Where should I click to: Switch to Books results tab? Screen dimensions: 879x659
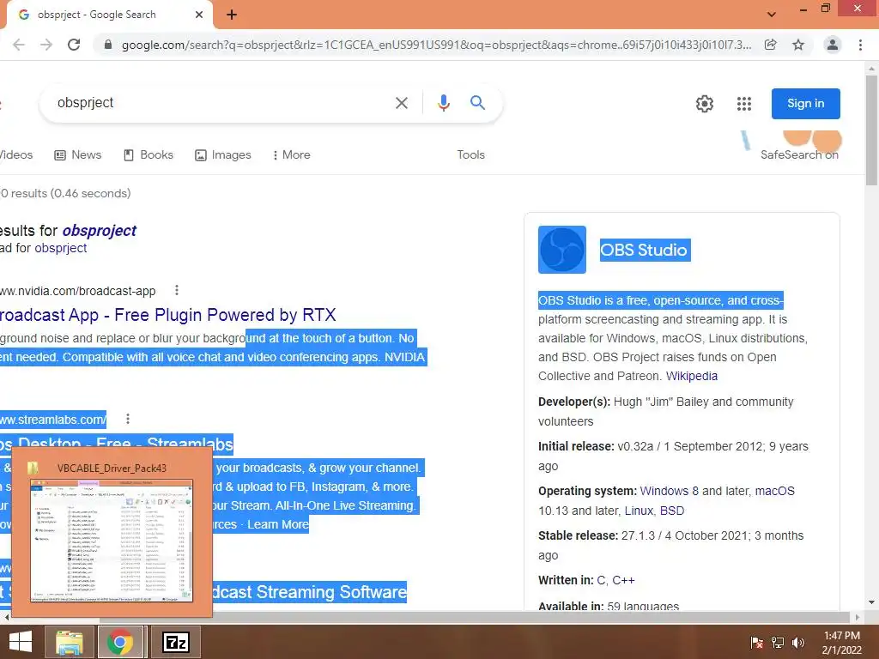point(148,154)
